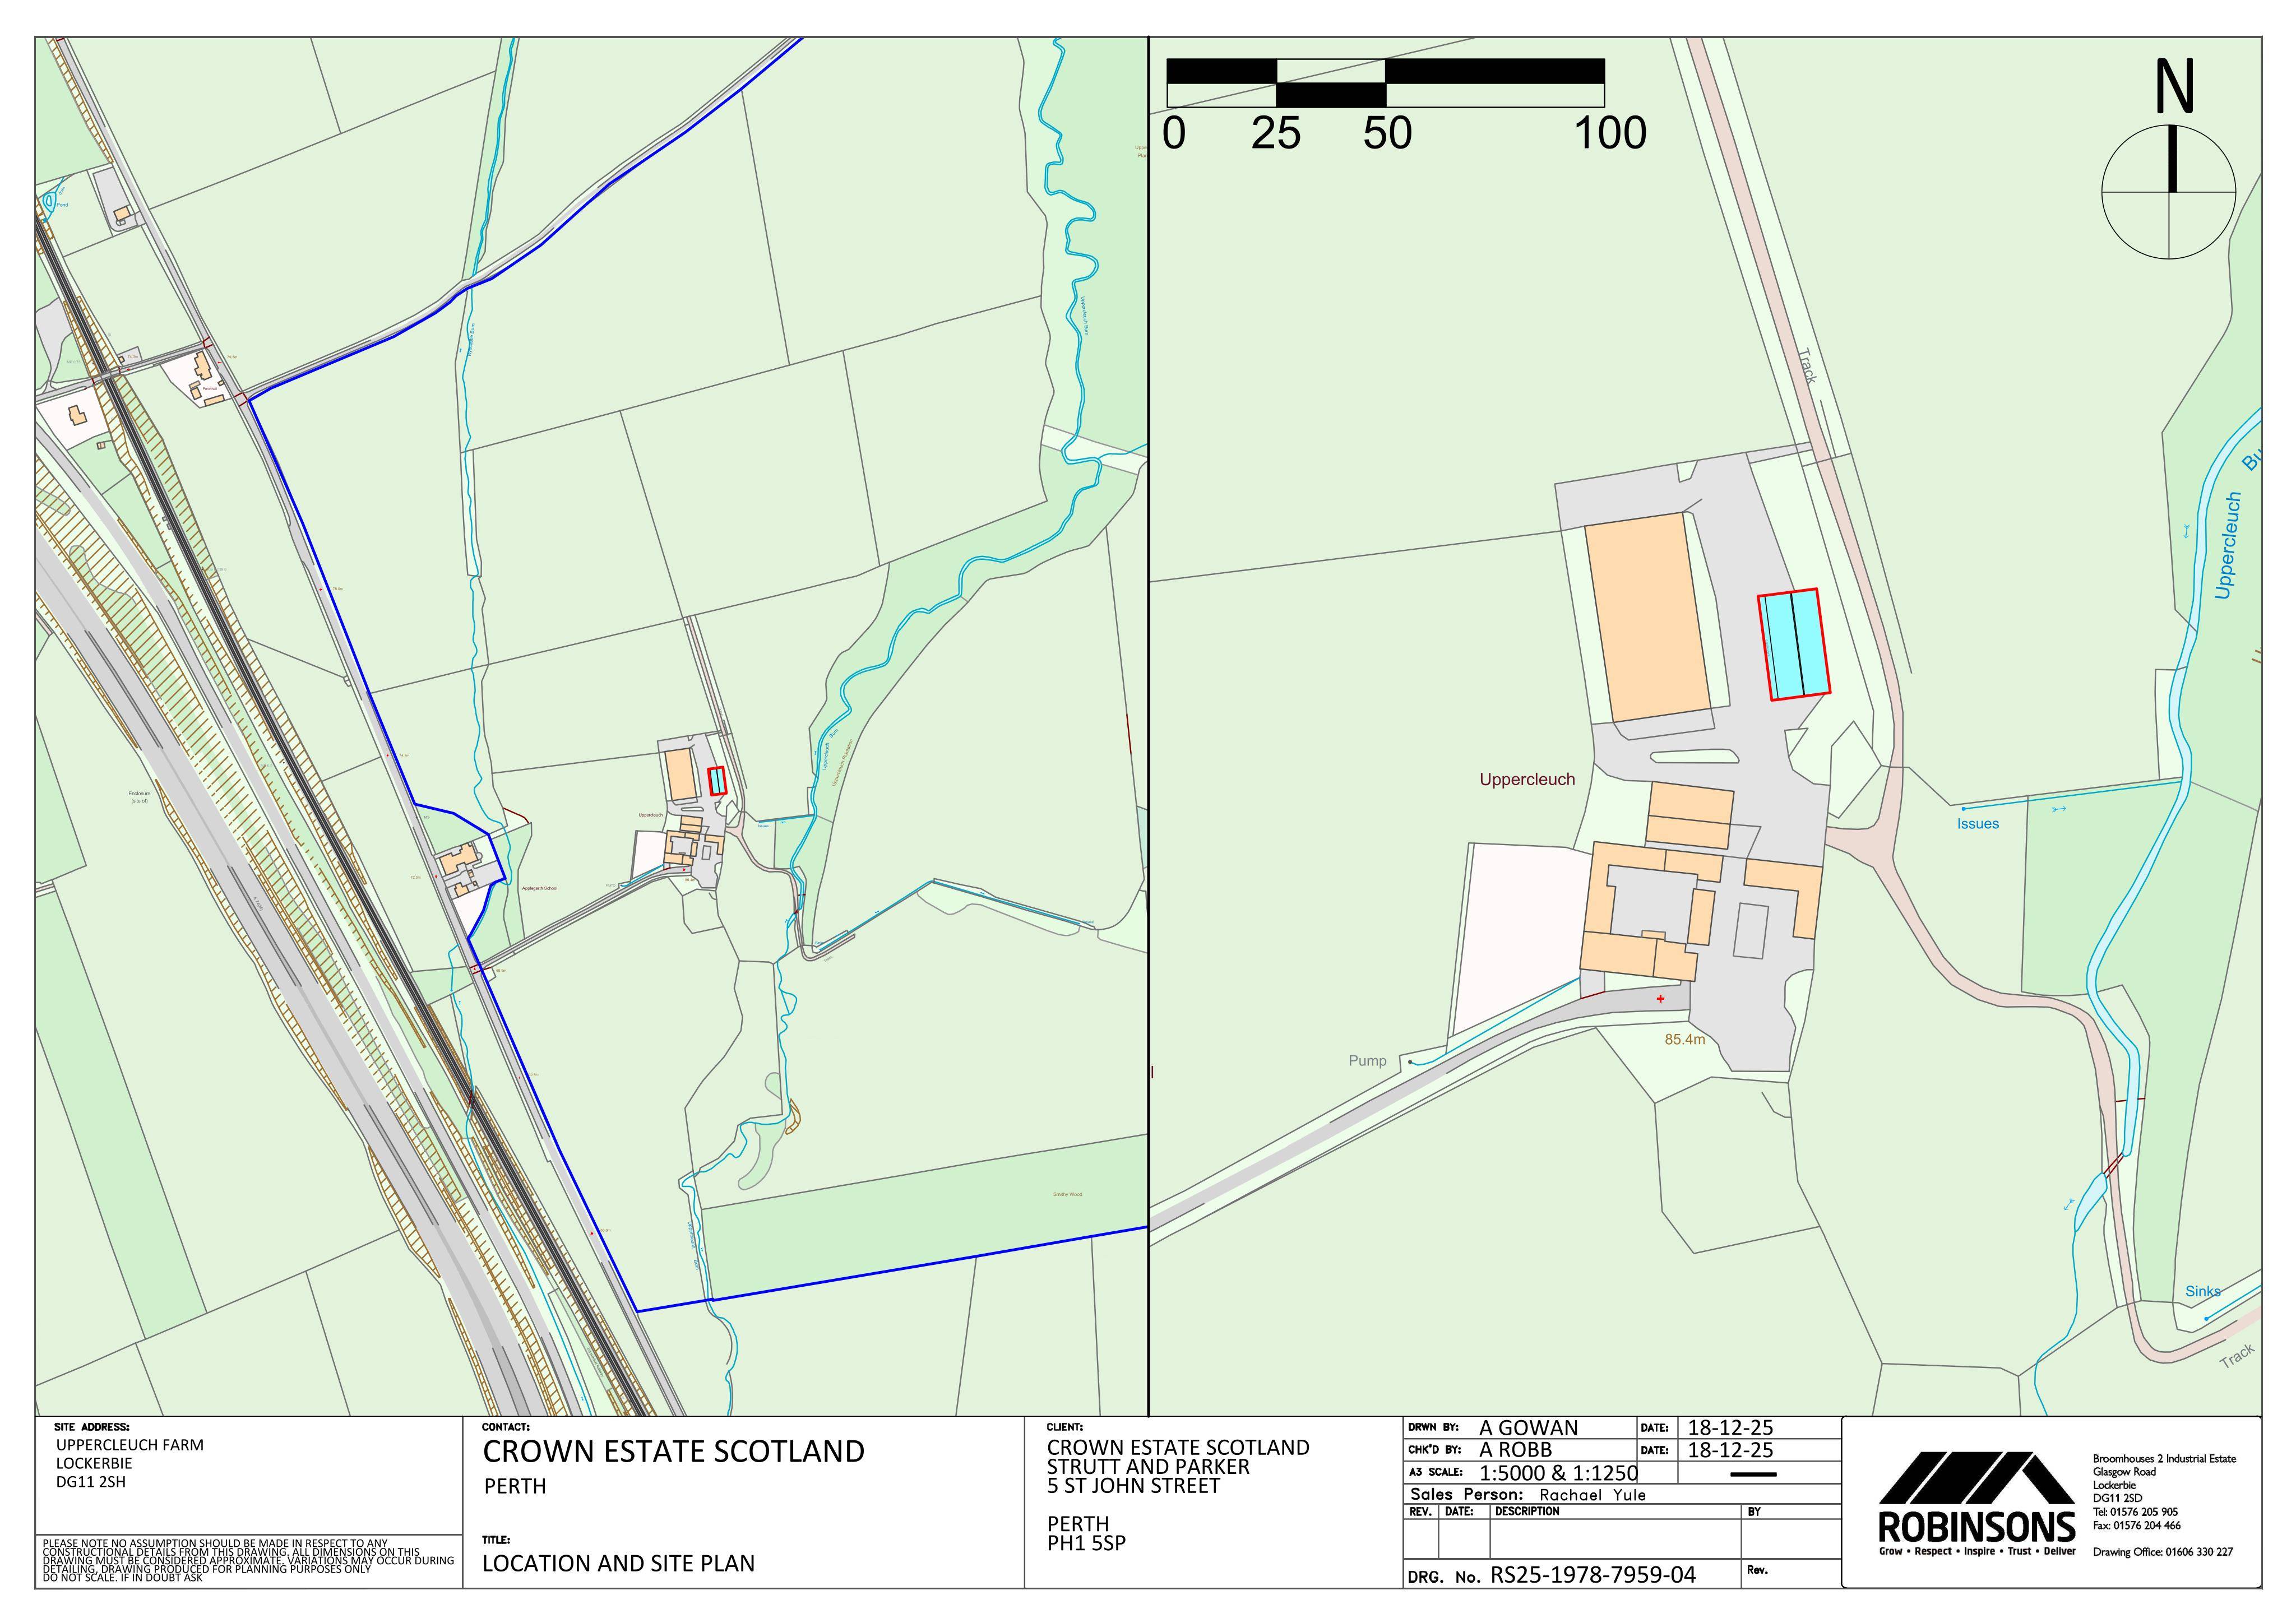Click 'STRUTT AND PARKER' in client block
Viewport: 2296px width, 1623px height.
1148,1466
